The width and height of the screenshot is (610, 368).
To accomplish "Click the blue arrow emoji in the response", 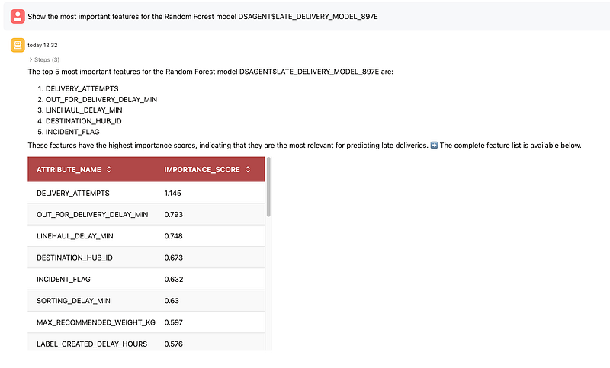I will pos(434,145).
